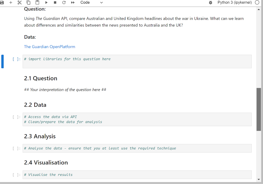Interrupt the kernel with the stop icon
This screenshot has height=184, width=263.
pos(55,3)
